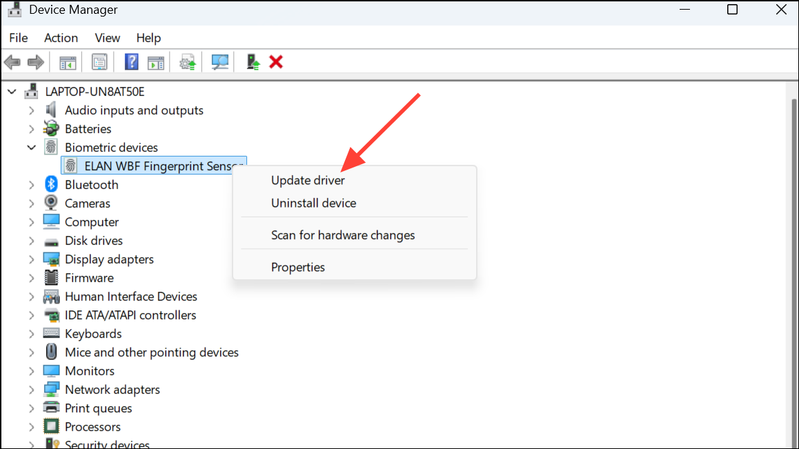
Task: Select the Firmware tree label
Action: click(x=89, y=278)
